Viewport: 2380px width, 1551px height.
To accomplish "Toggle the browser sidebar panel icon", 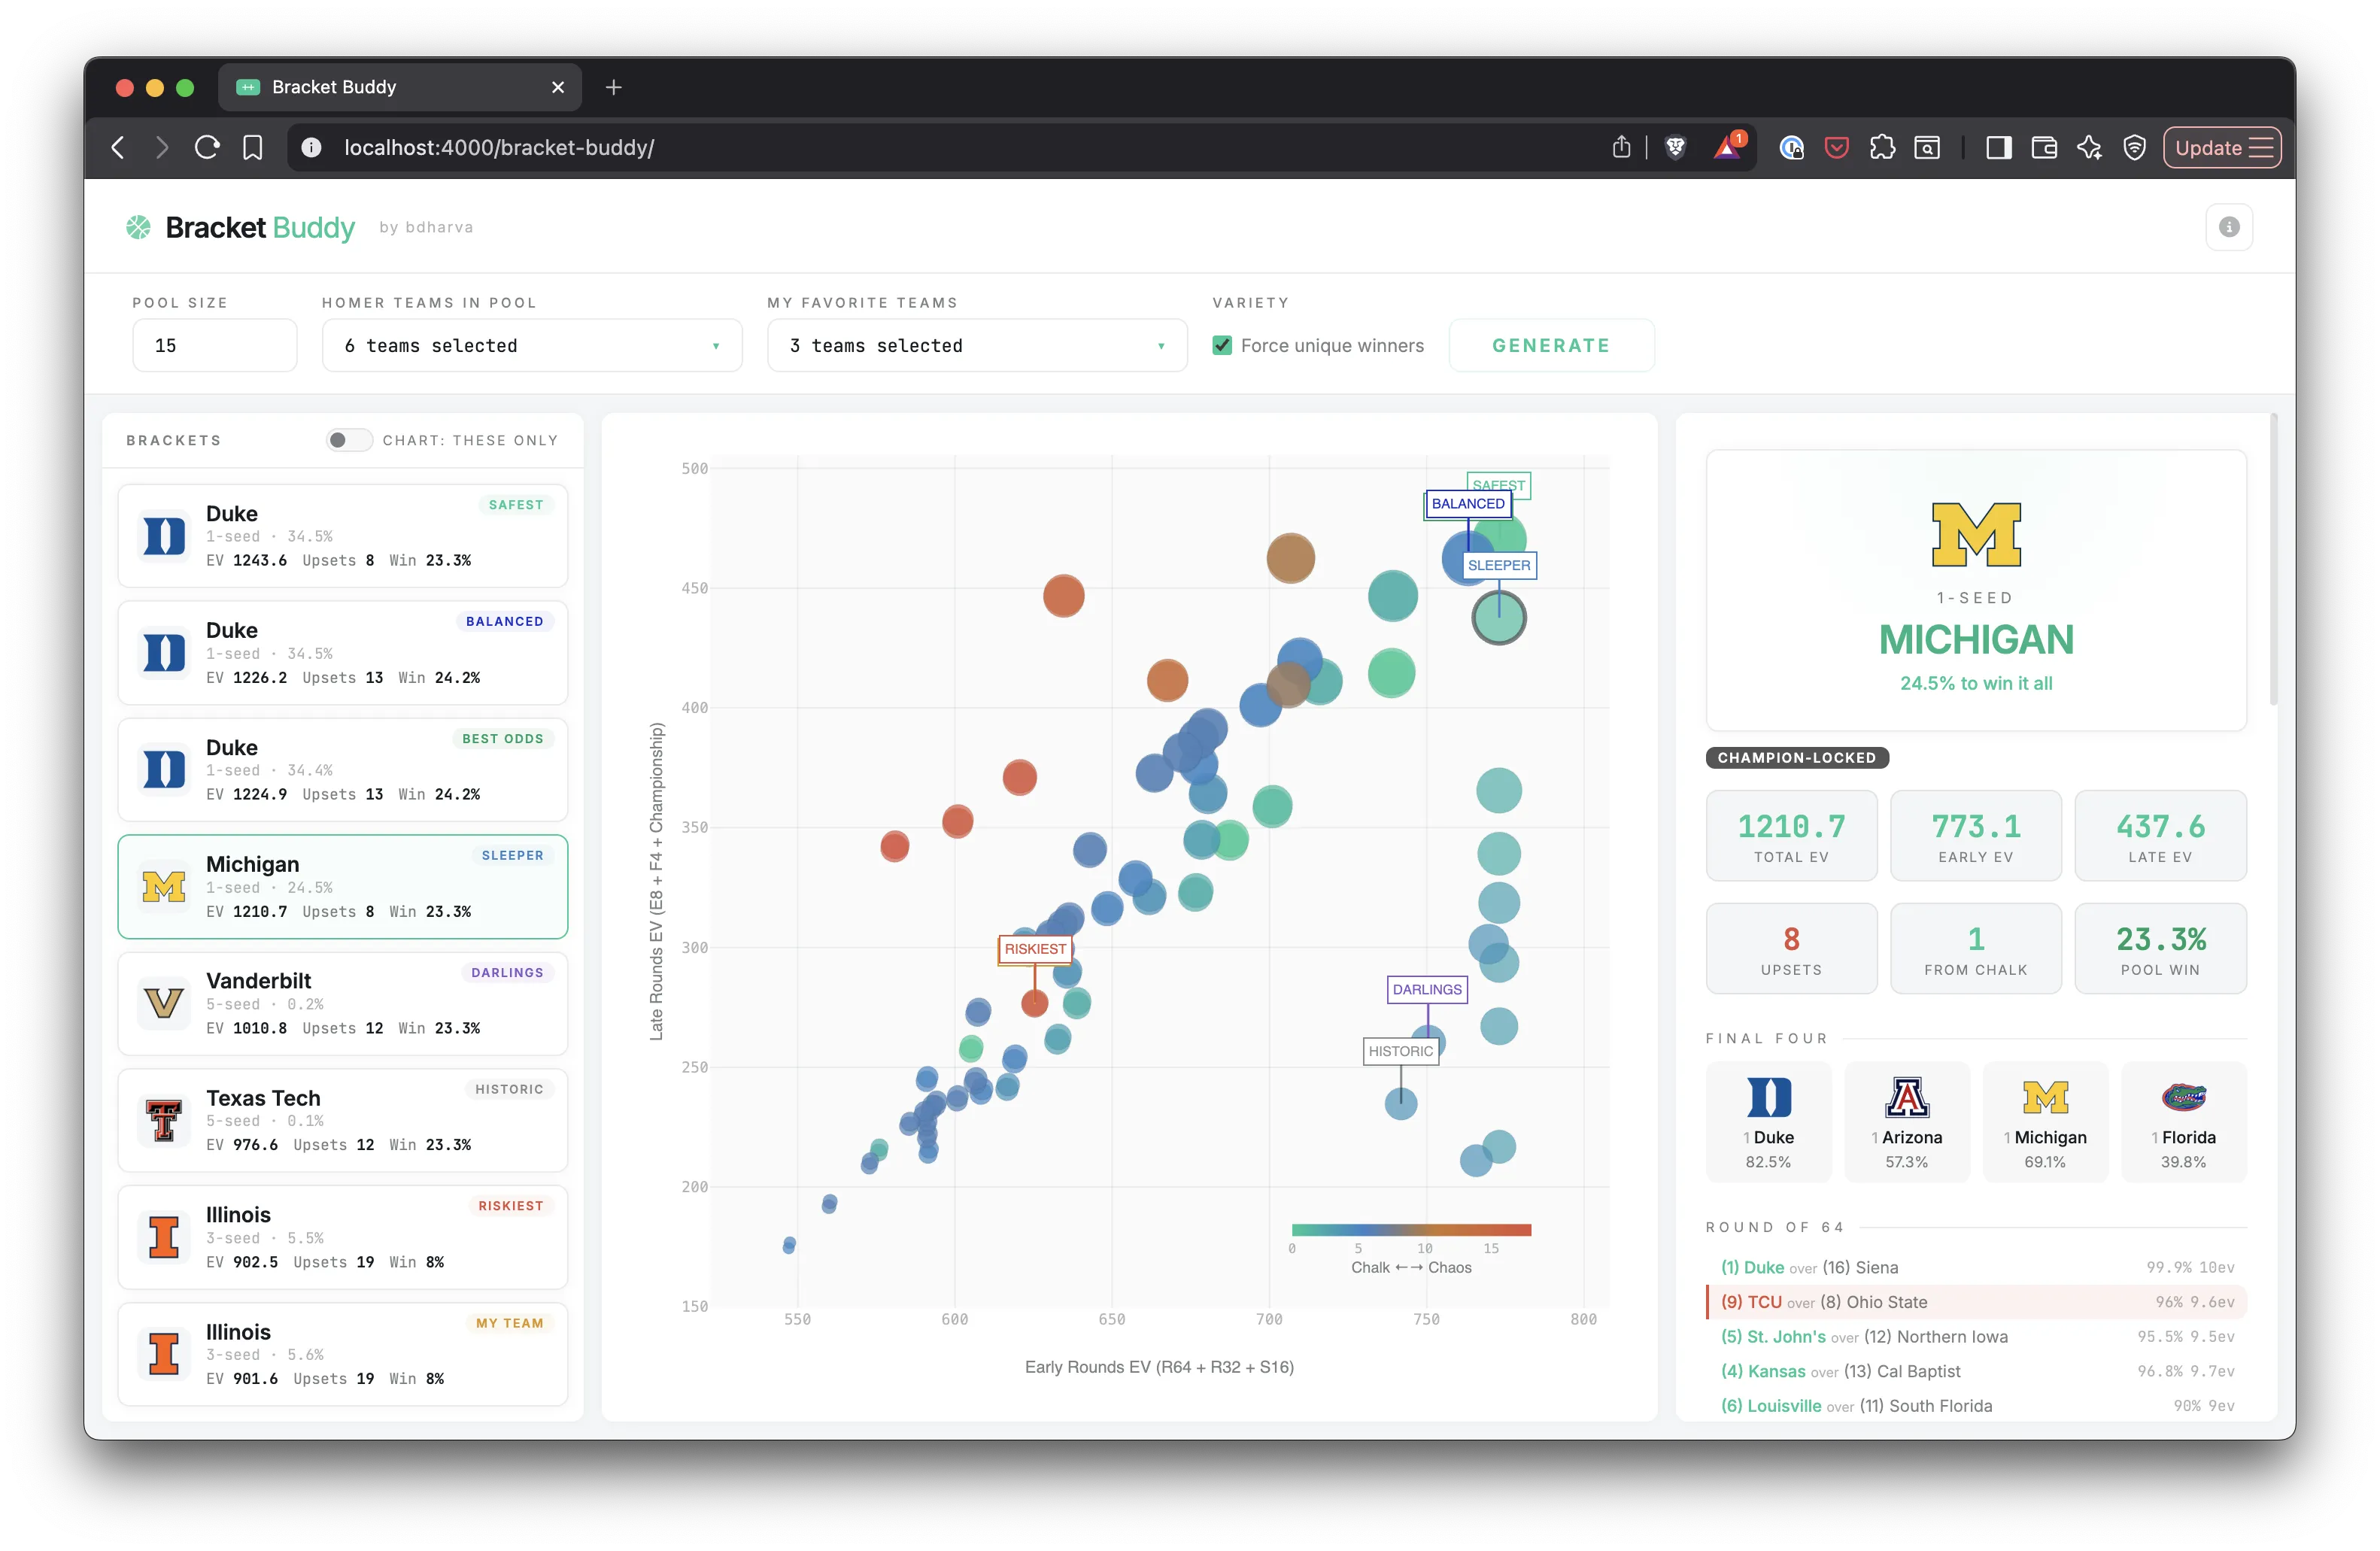I will tap(1998, 148).
